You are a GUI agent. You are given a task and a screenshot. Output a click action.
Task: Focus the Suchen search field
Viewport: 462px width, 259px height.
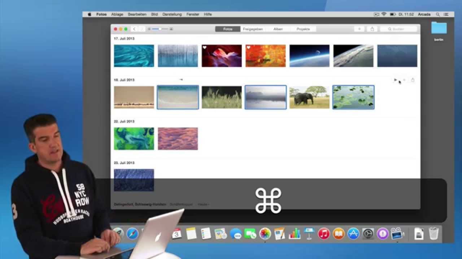pyautogui.click(x=398, y=29)
